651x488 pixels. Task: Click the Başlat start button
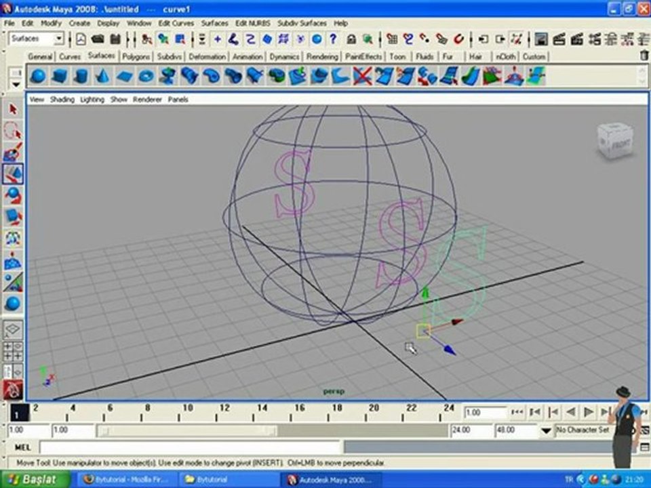(33, 479)
